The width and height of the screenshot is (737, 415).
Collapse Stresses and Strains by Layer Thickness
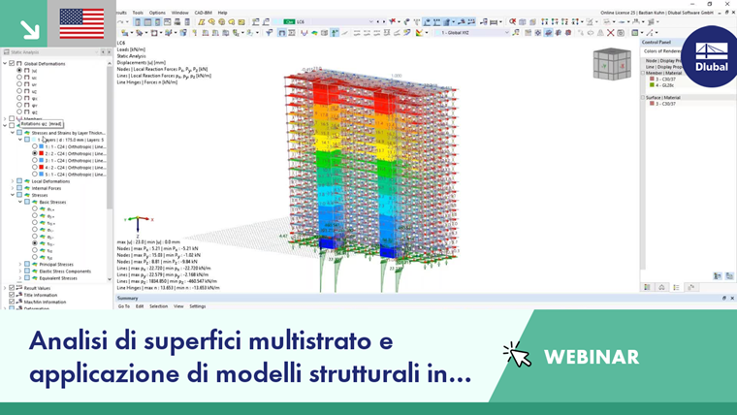coord(13,133)
